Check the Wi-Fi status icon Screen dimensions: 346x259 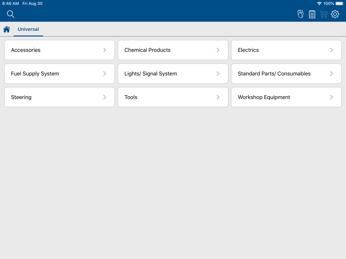point(319,3)
